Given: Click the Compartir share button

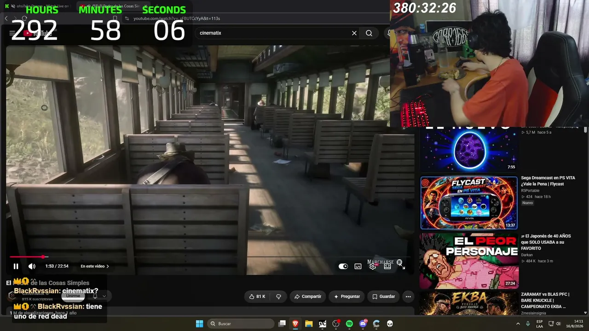Looking at the screenshot, I should (308, 297).
